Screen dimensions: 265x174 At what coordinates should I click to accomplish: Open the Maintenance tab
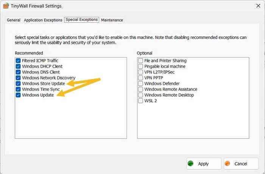(112, 20)
